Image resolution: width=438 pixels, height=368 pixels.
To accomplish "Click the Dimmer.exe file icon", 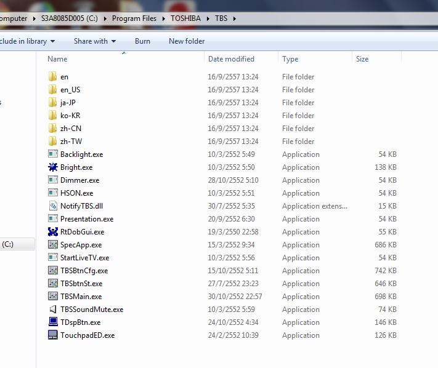I will 53,180.
